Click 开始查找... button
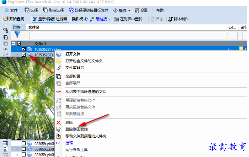 point(16,19)
